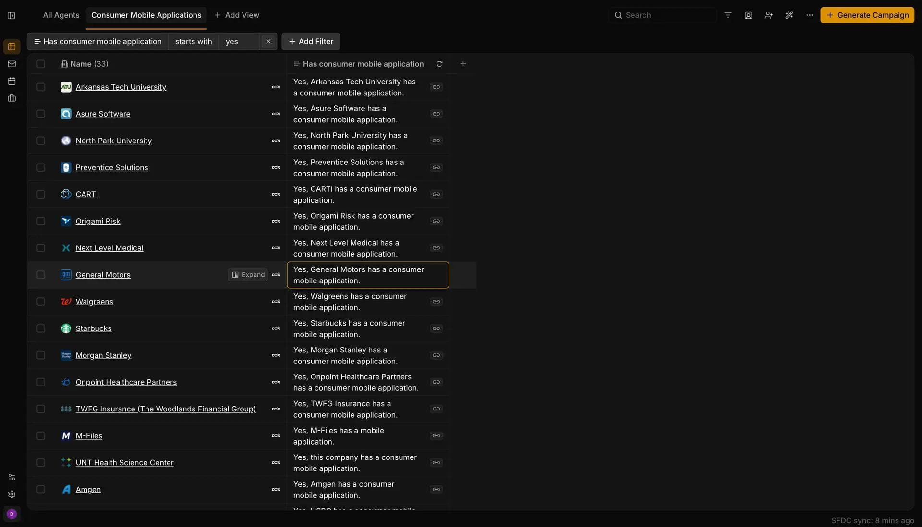Open the link icon in the Starbucks row
Screen dimensions: 922x527
(436, 328)
